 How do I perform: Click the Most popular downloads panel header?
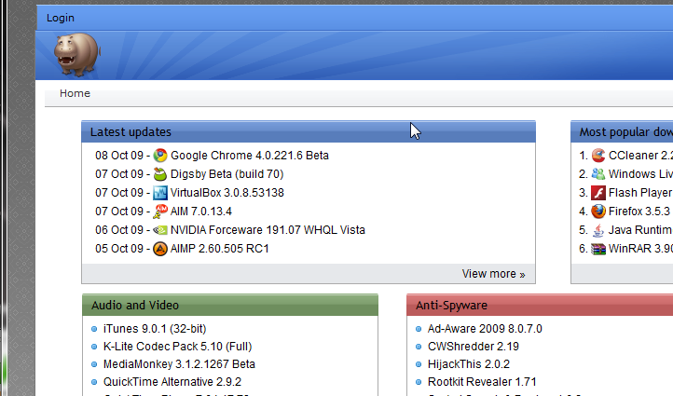622,131
